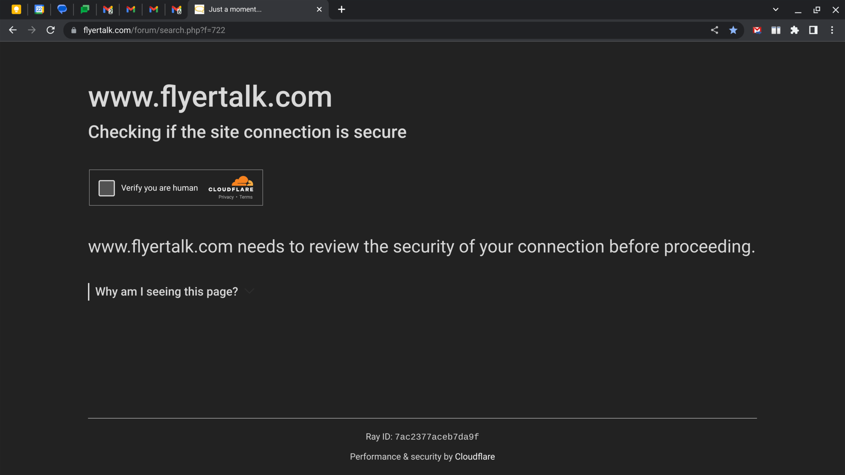Click the reading list extension icon
The height and width of the screenshot is (475, 845).
776,30
